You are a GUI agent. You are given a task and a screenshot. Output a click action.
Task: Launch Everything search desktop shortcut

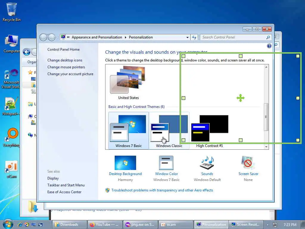point(12,137)
